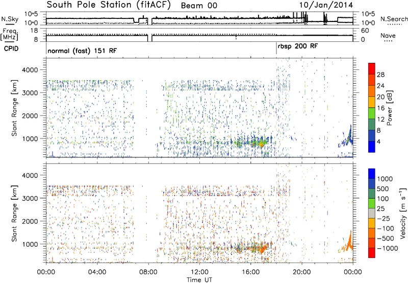Click the "4000" tick of the power panel
This screenshot has height=283, width=408.
pyautogui.click(x=31, y=70)
